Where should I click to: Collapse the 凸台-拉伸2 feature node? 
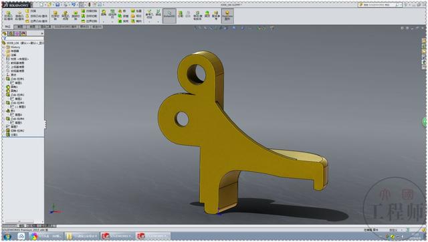tap(4, 95)
